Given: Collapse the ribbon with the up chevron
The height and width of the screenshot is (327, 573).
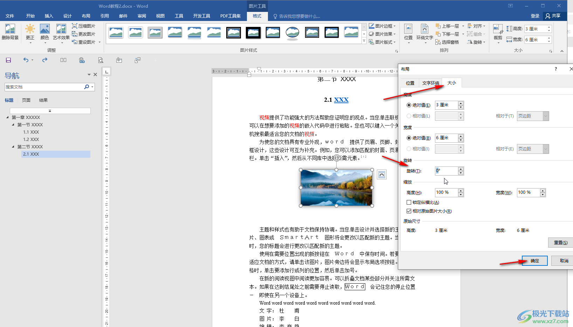Looking at the screenshot, I should tap(562, 51).
